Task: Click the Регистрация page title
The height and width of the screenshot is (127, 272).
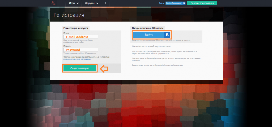Action: 69,15
